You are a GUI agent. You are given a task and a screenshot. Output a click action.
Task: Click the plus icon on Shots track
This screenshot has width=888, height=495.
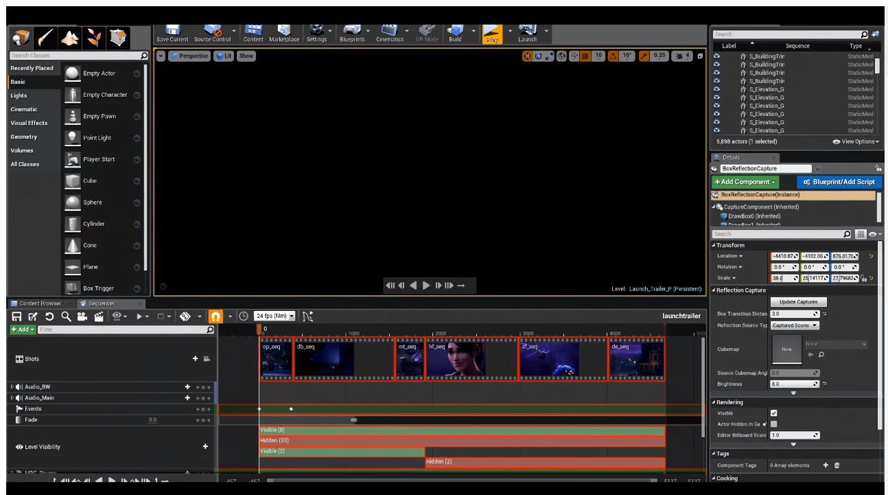click(195, 358)
